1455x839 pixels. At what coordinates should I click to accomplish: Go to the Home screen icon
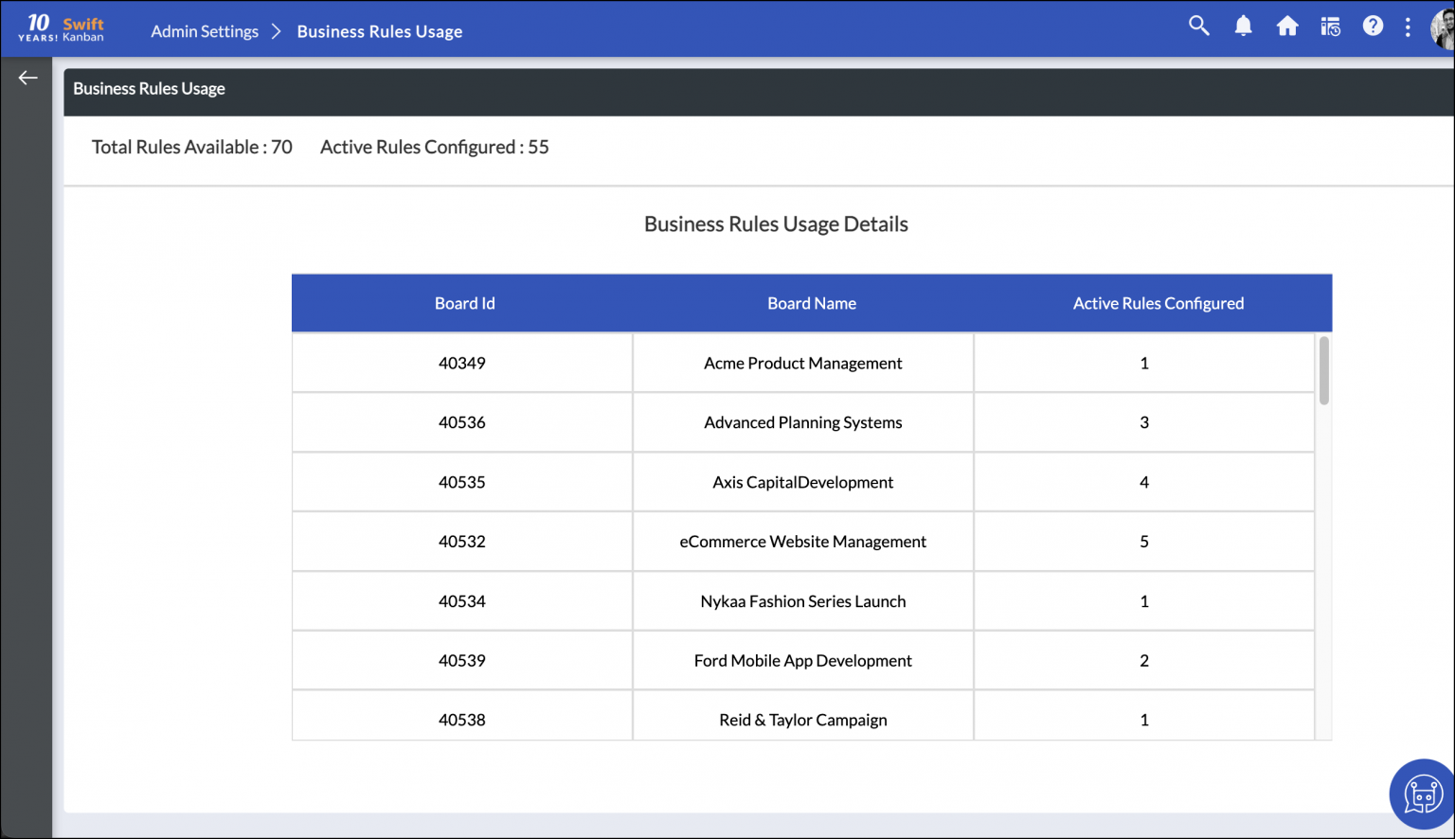(x=1287, y=26)
